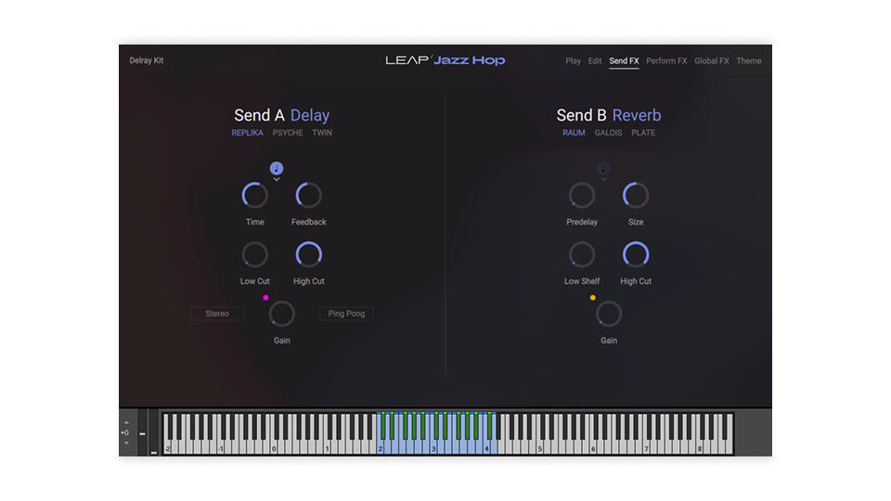Click the Reverb Low Shelf knob
Viewport: 891px width, 501px height.
(582, 254)
